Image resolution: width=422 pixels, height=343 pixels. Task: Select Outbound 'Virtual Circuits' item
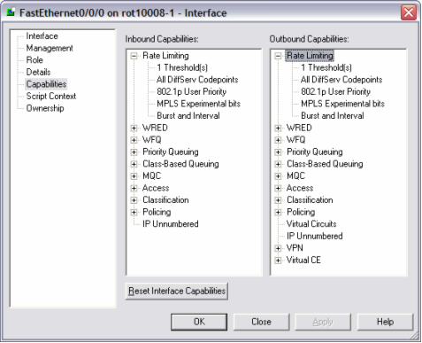coord(311,224)
